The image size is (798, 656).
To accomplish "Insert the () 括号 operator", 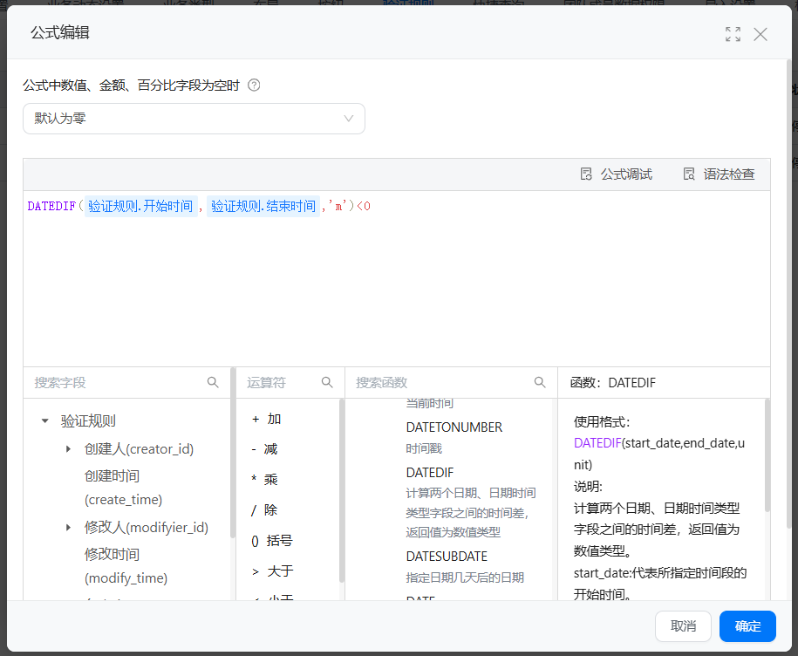I will (x=272, y=541).
